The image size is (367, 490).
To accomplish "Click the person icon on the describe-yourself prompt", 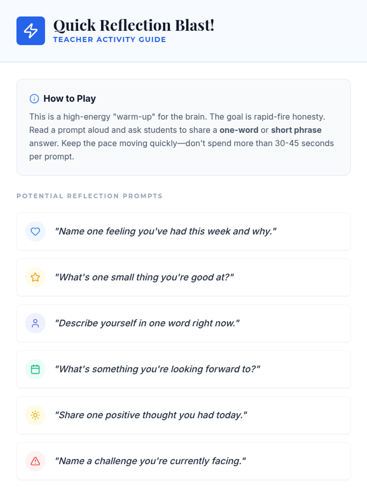I will pyautogui.click(x=35, y=323).
